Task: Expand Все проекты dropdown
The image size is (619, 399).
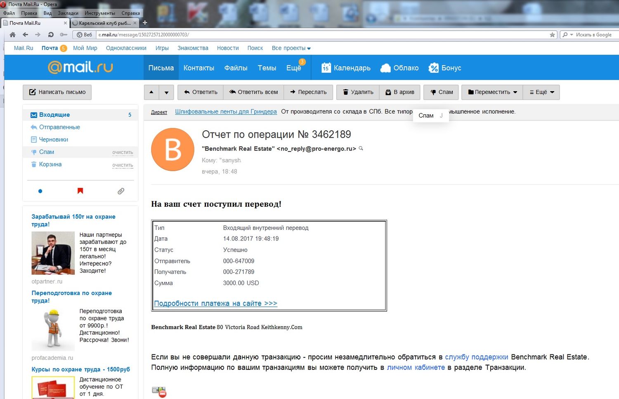Action: tap(291, 48)
